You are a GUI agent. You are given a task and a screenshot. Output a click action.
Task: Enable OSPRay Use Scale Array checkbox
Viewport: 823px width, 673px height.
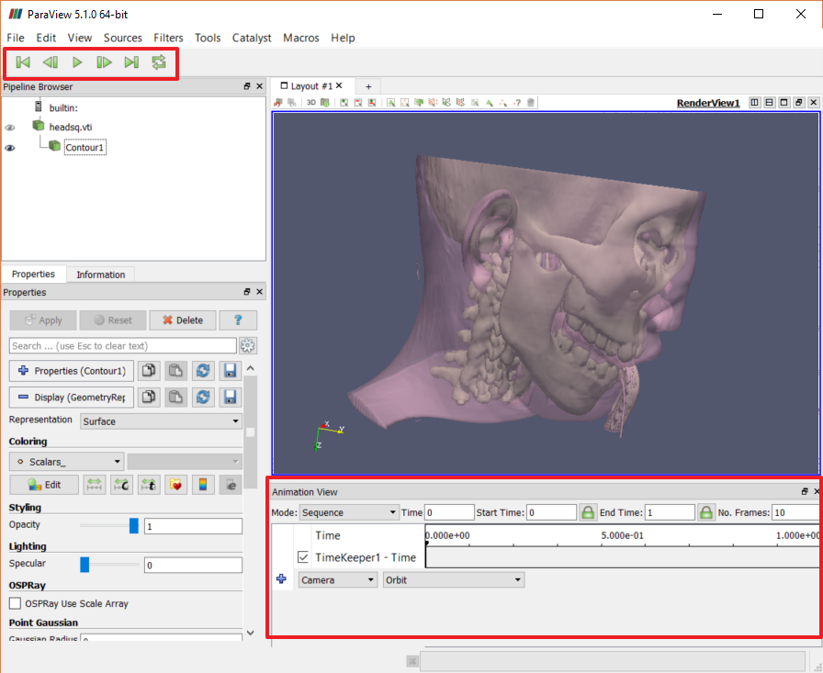[15, 603]
